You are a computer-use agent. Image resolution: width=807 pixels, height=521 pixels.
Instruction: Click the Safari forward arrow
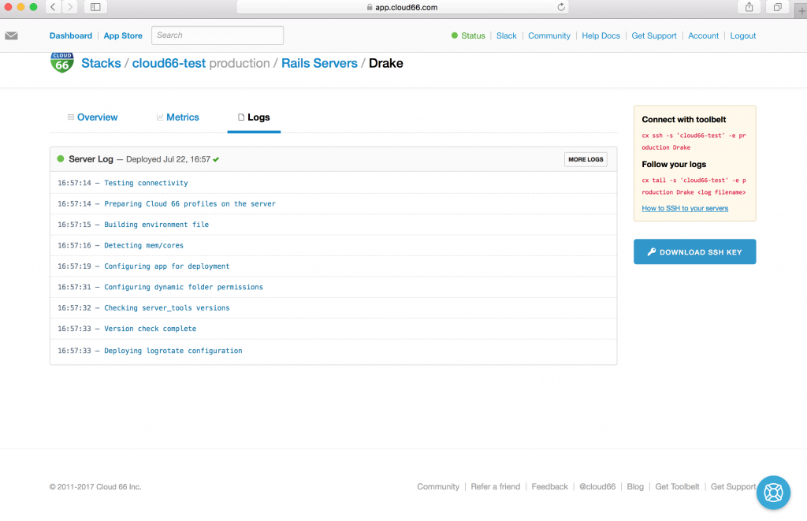pyautogui.click(x=70, y=7)
